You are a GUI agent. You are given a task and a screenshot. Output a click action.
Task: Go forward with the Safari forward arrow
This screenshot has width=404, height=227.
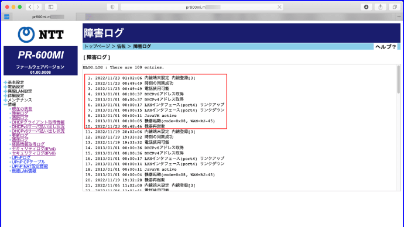(x=37, y=7)
